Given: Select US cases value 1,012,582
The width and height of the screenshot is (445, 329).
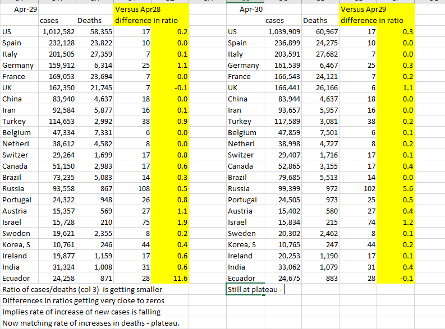Looking at the screenshot, I should (57, 32).
